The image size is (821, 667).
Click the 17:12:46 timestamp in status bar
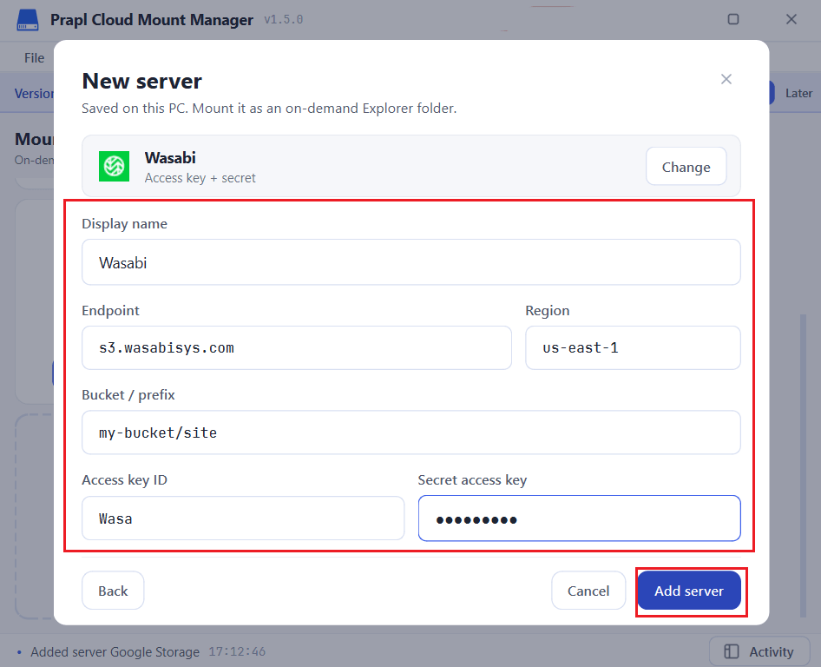pos(237,652)
